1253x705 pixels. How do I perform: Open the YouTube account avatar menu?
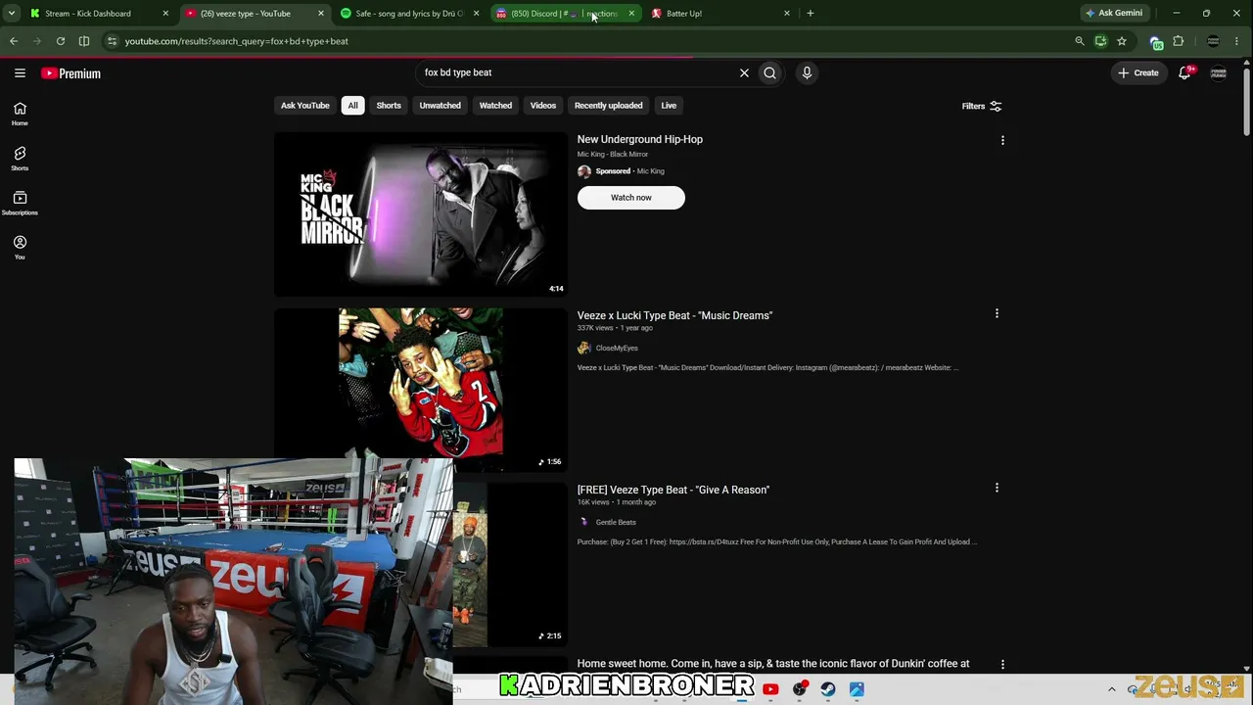pyautogui.click(x=1219, y=73)
